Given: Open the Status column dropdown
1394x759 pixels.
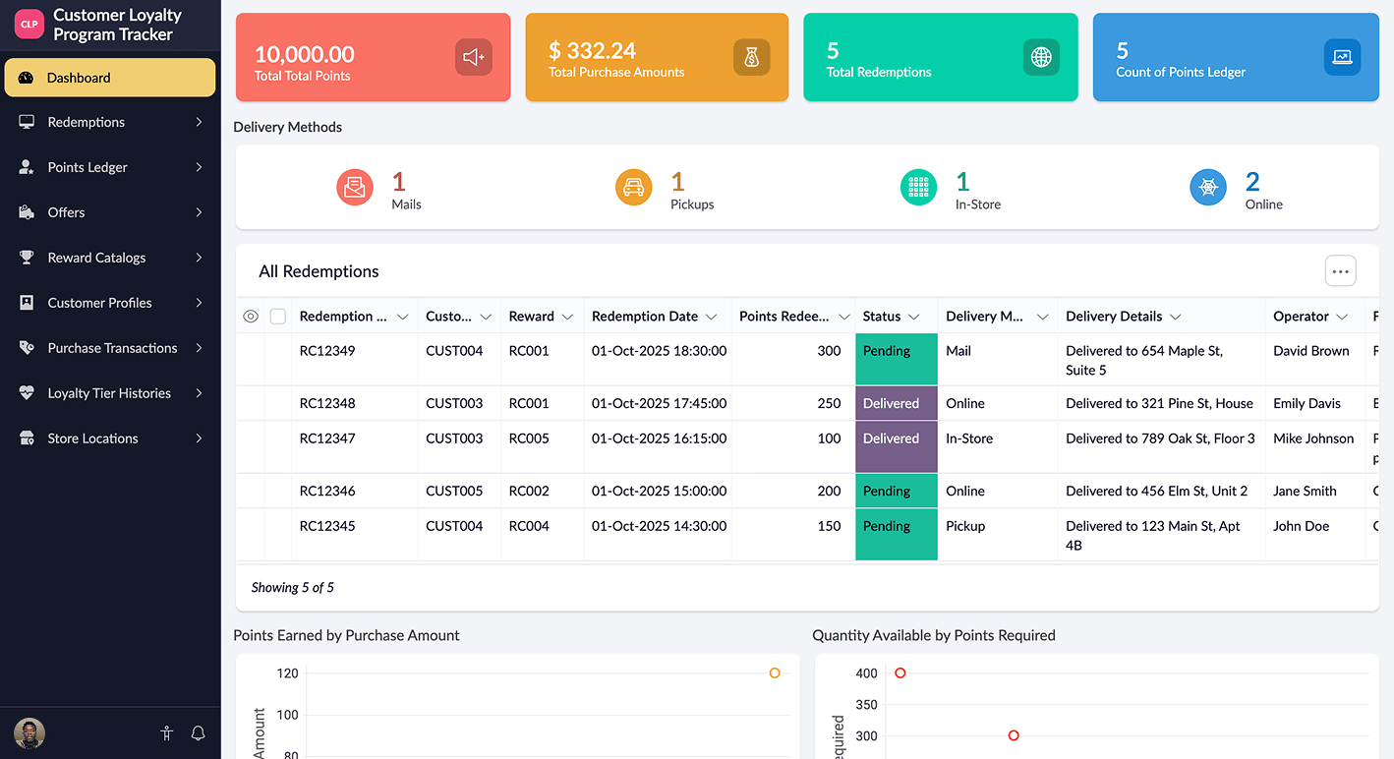Looking at the screenshot, I should pyautogui.click(x=914, y=316).
